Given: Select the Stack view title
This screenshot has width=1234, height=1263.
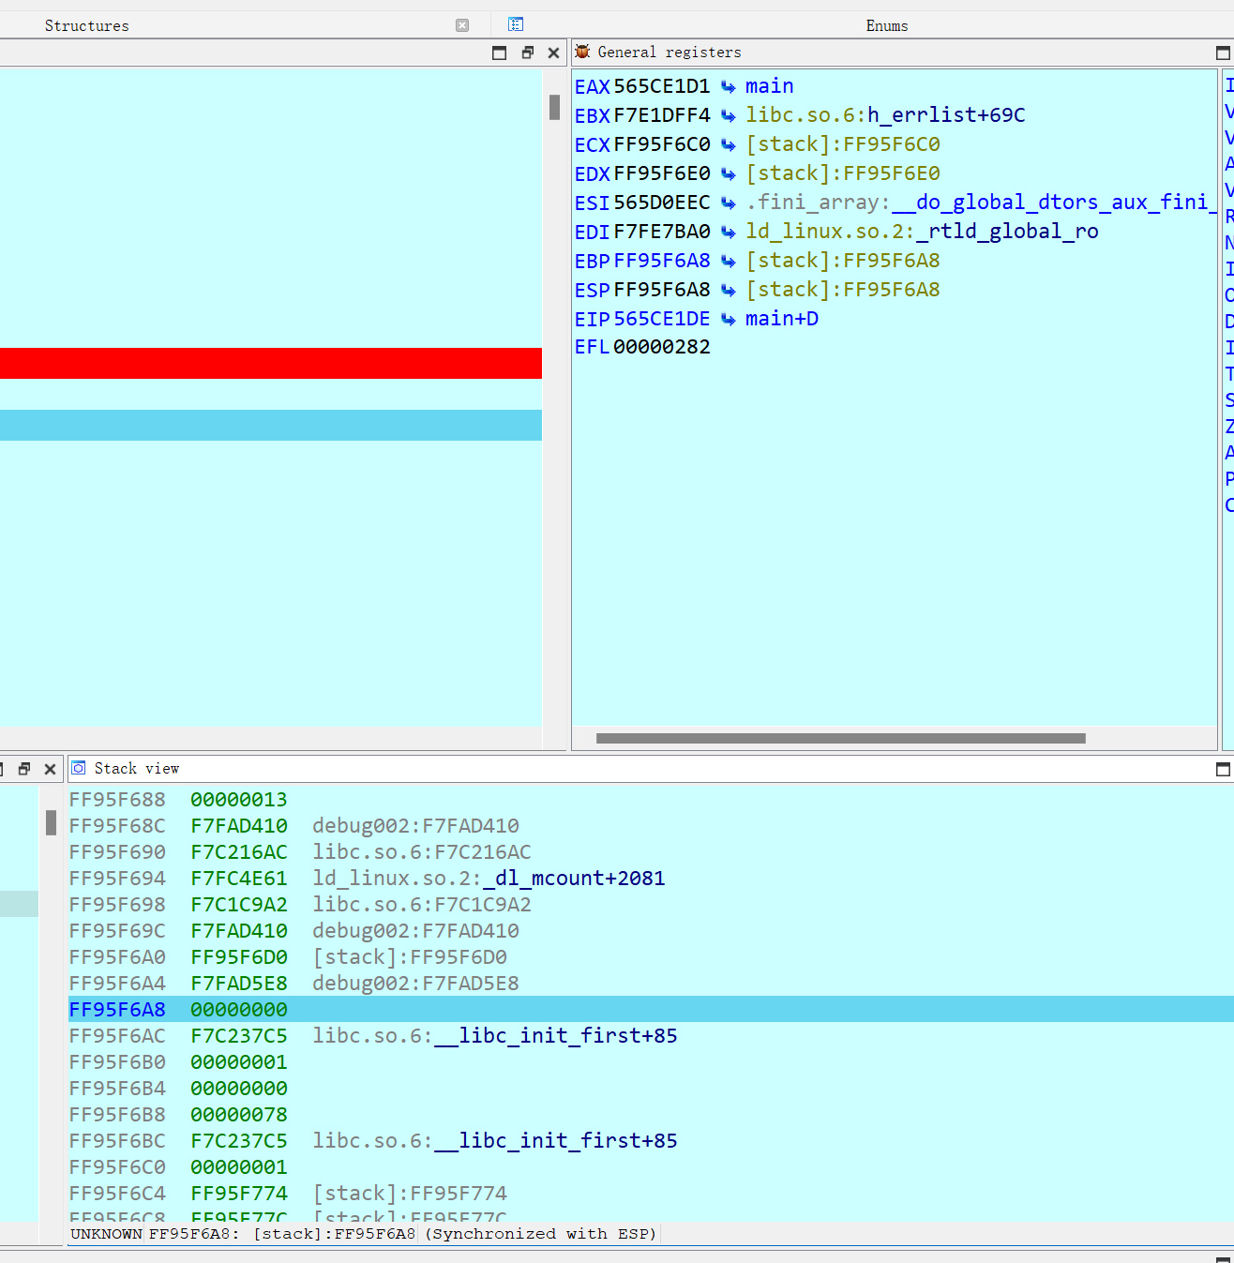Looking at the screenshot, I should (137, 769).
